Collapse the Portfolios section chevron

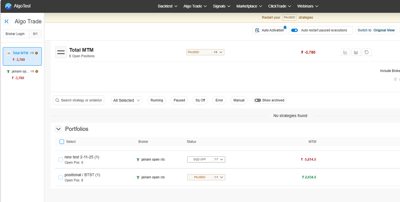pos(59,129)
